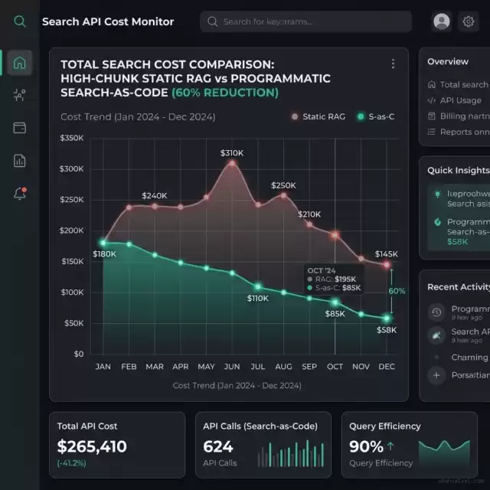Click the green Programmatic insight icon
This screenshot has height=490, width=490.
pos(438,222)
